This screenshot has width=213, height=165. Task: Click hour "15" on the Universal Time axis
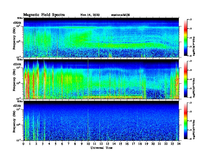point(120,144)
